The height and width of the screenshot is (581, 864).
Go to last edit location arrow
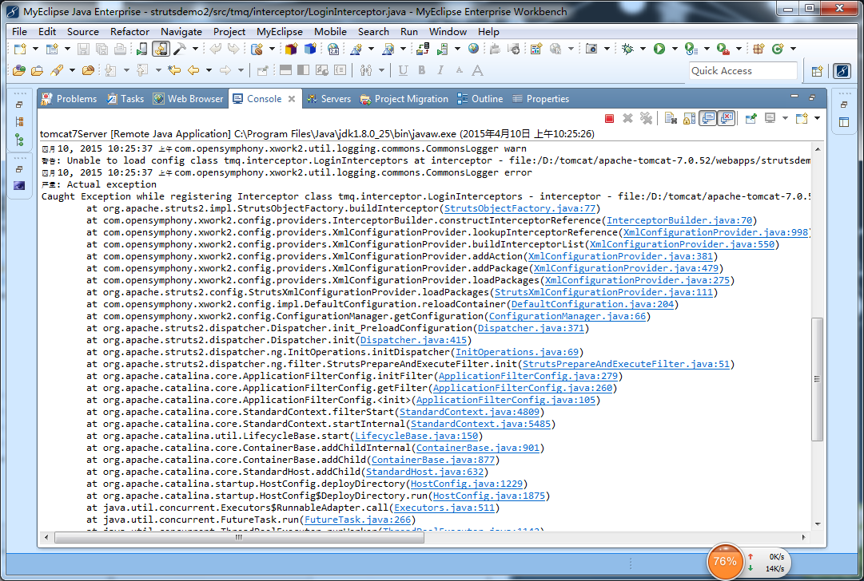[174, 70]
